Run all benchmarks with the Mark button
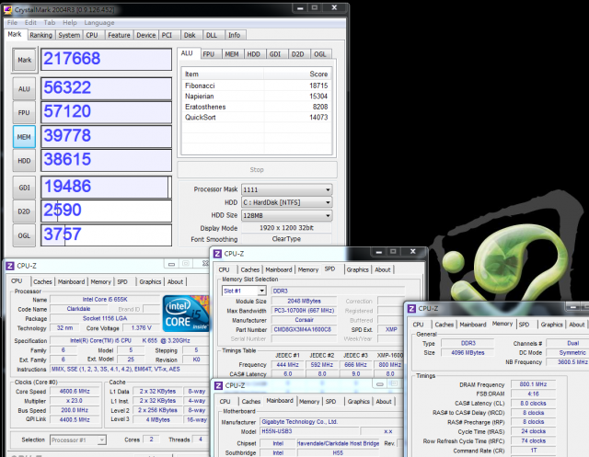Image resolution: width=589 pixels, height=457 pixels. (x=25, y=60)
